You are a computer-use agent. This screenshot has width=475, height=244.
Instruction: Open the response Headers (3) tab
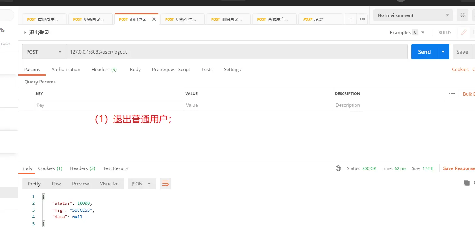click(82, 168)
